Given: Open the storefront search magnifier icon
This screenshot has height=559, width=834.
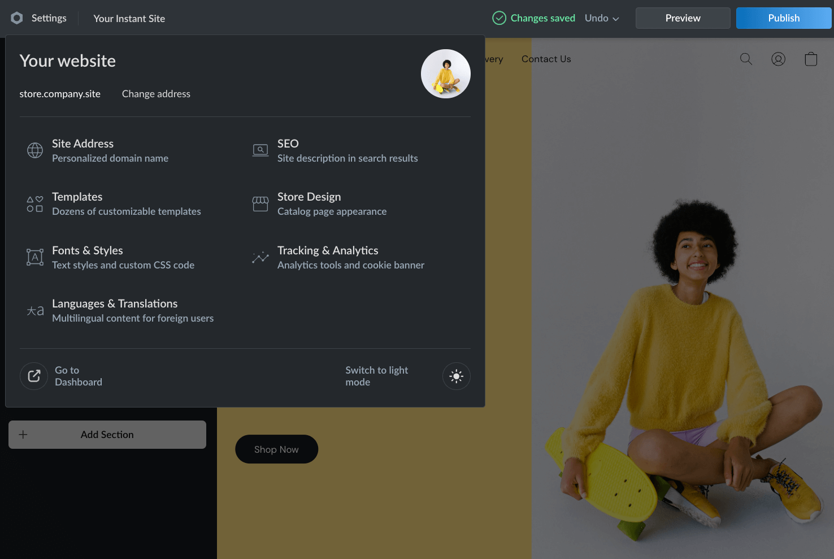Looking at the screenshot, I should pyautogui.click(x=746, y=59).
